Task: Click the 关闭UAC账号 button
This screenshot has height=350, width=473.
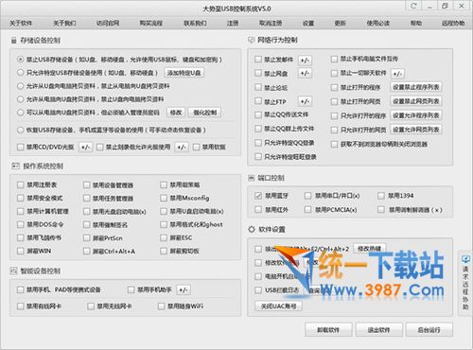Action: 278,306
